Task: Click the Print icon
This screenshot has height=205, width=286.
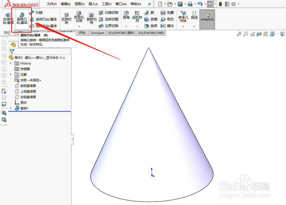Action: pyautogui.click(x=190, y=4)
